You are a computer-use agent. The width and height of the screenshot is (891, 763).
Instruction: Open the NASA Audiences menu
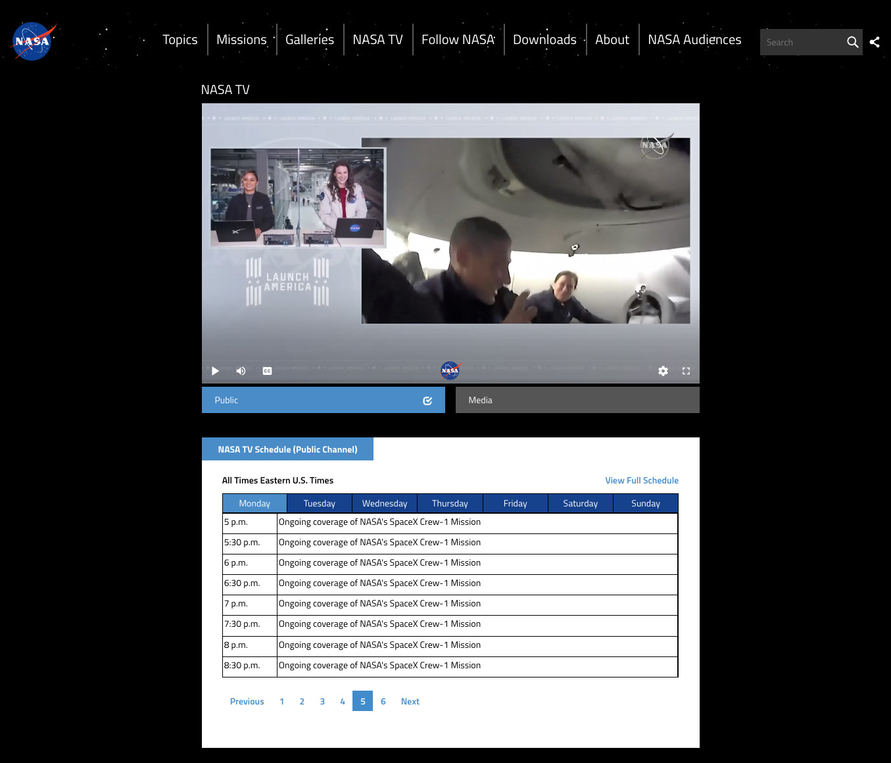coord(694,39)
